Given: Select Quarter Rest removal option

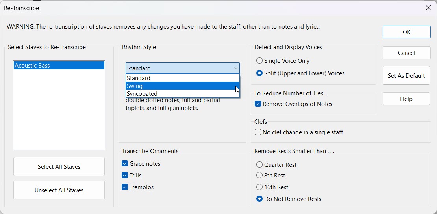Looking at the screenshot, I should (x=259, y=165).
